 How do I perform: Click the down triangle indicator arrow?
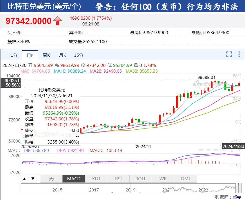pyautogui.click(x=33, y=179)
